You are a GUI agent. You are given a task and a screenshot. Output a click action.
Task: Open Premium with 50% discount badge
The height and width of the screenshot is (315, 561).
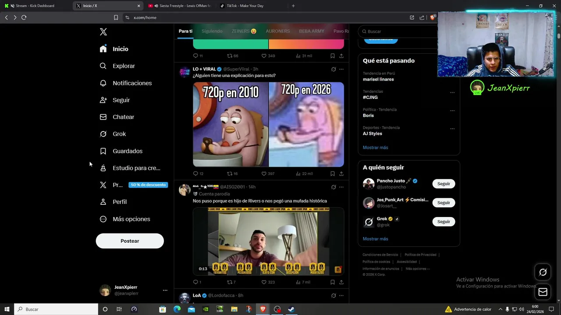133,185
